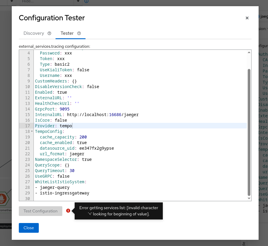Screen dimensions: 268x246
Task: Click the datasource_uid value in the editor
Action: tap(97, 148)
